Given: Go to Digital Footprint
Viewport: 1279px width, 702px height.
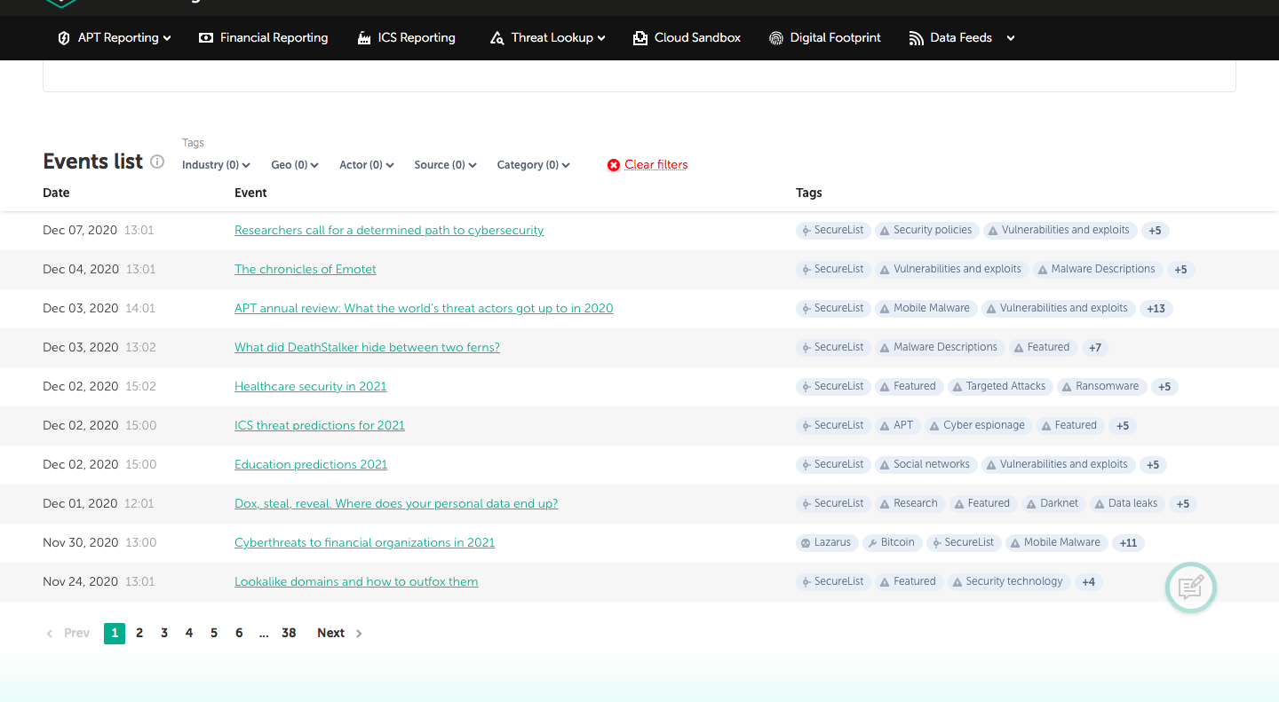Looking at the screenshot, I should 836,38.
